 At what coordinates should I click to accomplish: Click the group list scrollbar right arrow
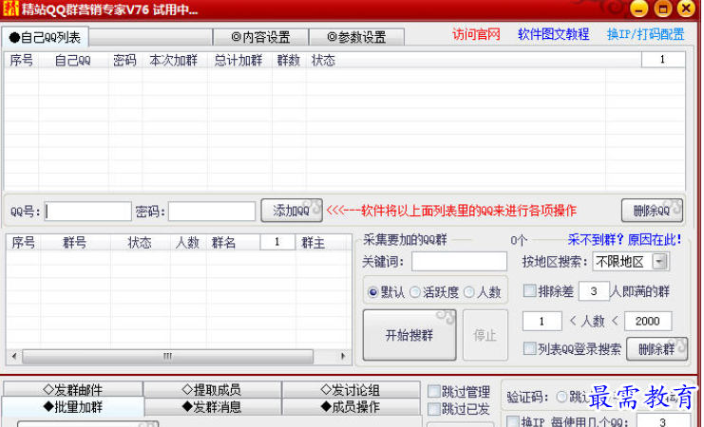pyautogui.click(x=344, y=356)
